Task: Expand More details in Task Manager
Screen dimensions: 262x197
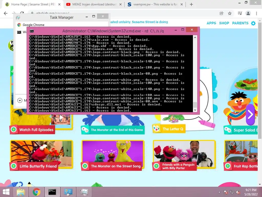Action: tap(20, 100)
